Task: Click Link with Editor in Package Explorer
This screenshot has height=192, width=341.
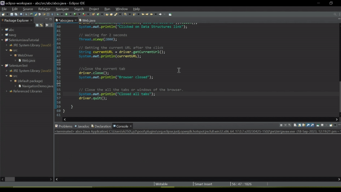Action: click(41, 25)
